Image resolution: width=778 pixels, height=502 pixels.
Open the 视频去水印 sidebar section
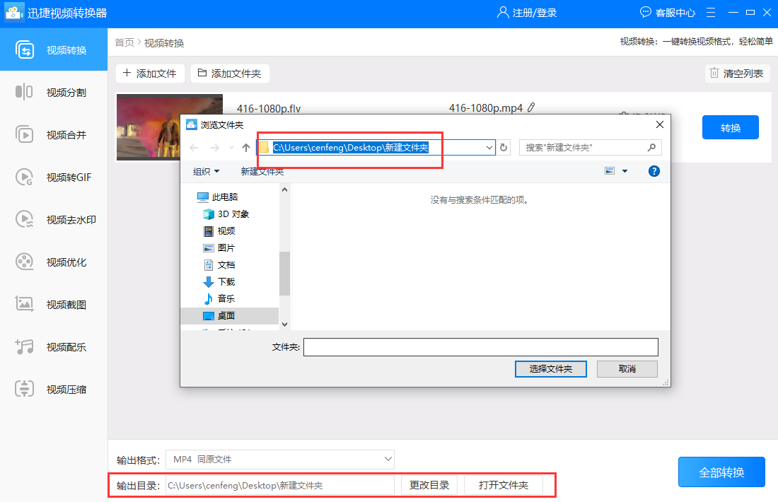(54, 220)
